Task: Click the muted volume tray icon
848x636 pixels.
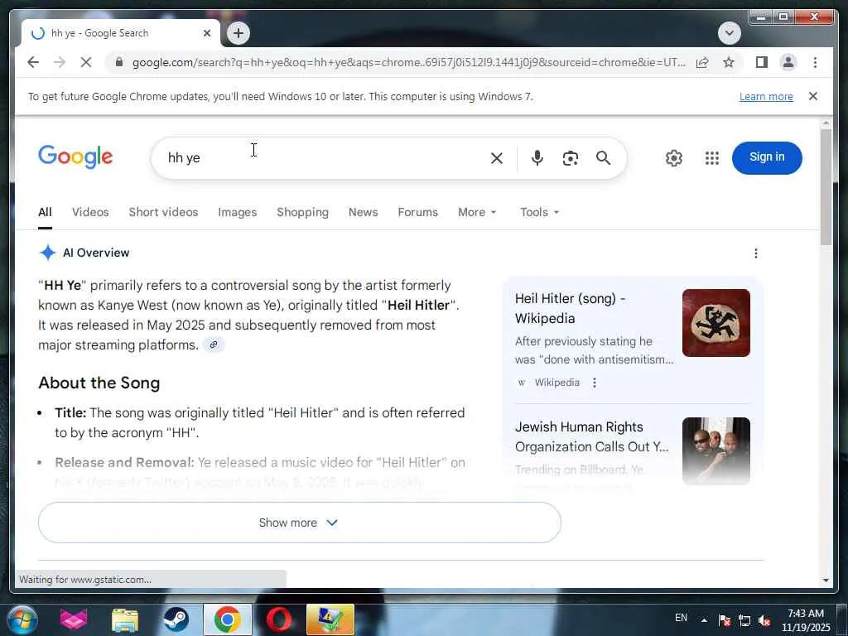Action: tap(764, 621)
